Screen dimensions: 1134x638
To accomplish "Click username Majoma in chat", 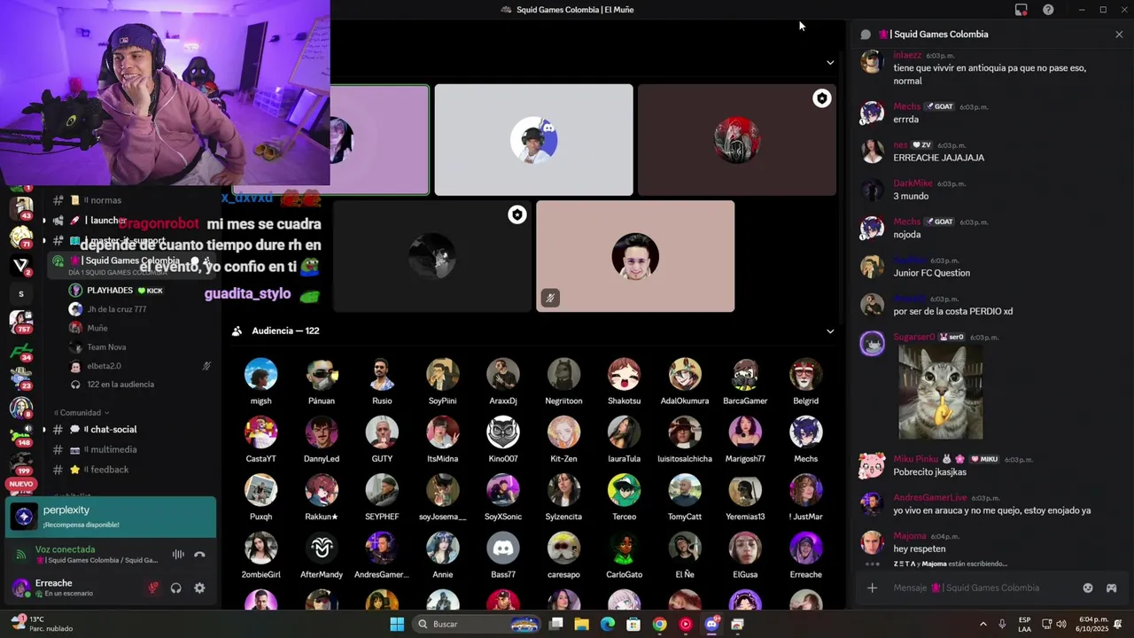I will [x=910, y=536].
